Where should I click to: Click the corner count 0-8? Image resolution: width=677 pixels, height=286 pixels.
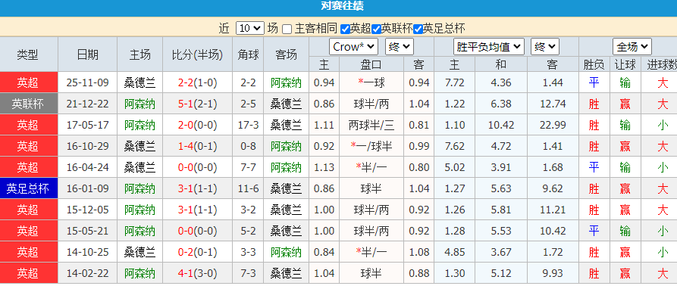point(248,146)
